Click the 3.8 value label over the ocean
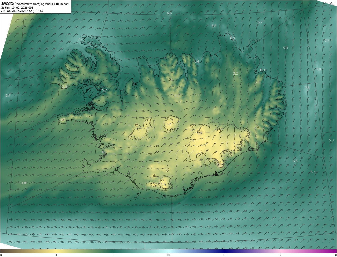Screen dimensions: 337x257 pyautogui.click(x=23, y=183)
